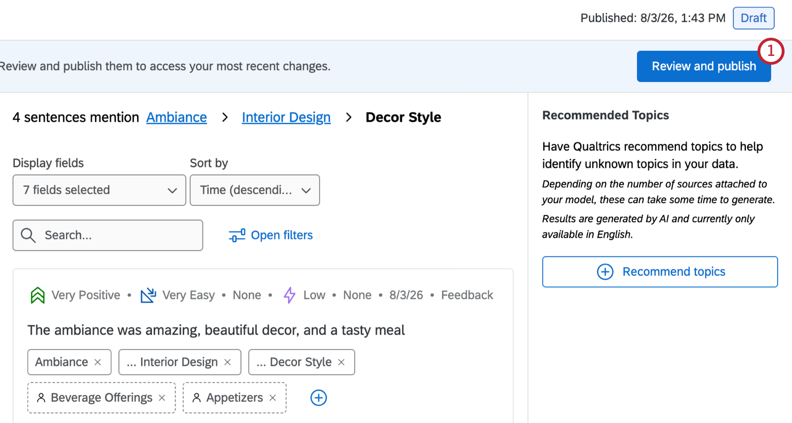Click the Very Easy effort icon

(x=148, y=295)
